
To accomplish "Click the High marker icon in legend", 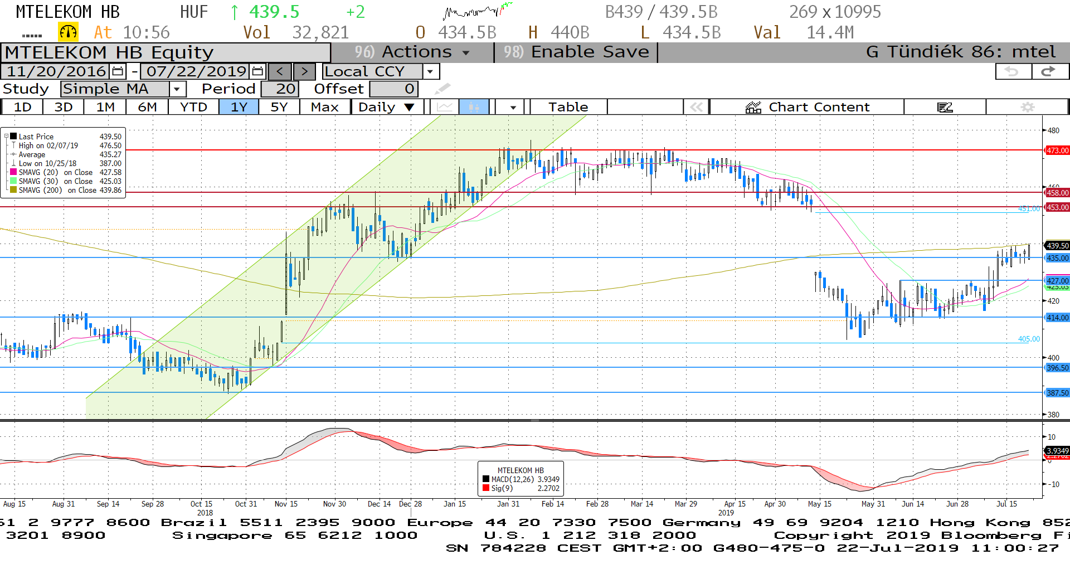I will (13, 145).
